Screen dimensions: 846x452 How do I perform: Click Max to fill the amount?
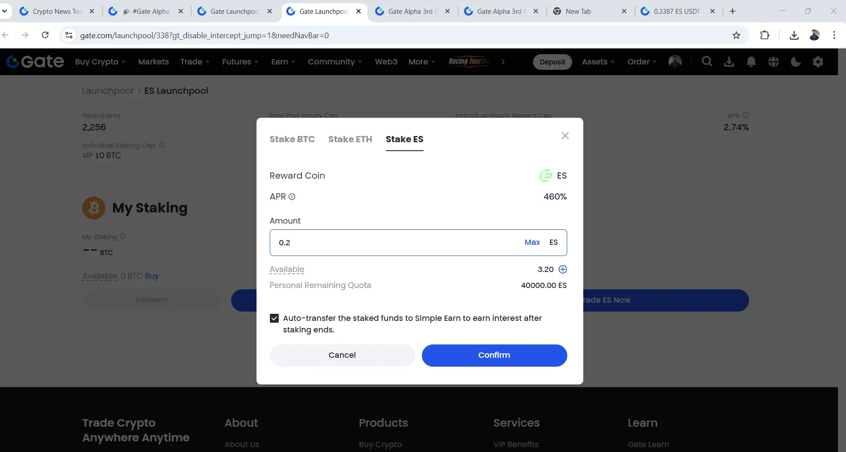coord(532,242)
